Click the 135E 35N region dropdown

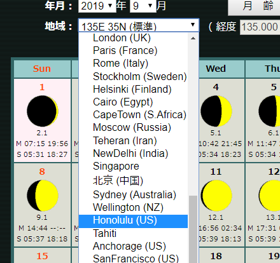coord(139,25)
